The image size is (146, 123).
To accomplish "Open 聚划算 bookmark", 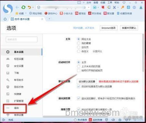I will point(109,13).
